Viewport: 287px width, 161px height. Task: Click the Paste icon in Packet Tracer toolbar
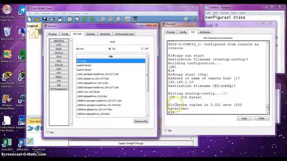(77, 19)
